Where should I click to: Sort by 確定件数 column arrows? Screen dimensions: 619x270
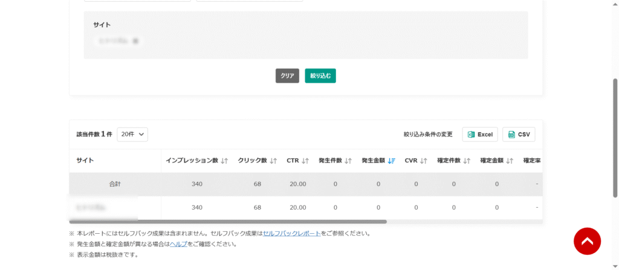click(x=467, y=161)
